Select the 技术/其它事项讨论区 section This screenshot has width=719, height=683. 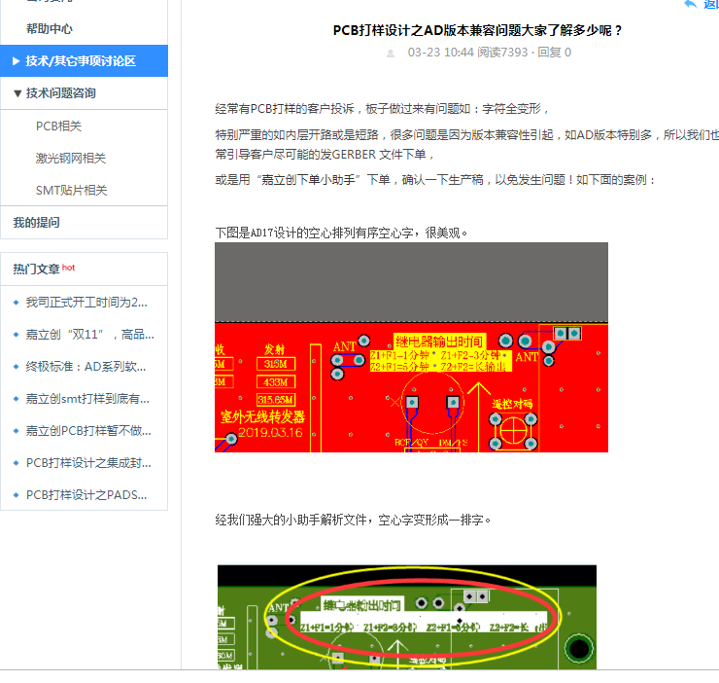pyautogui.click(x=81, y=61)
